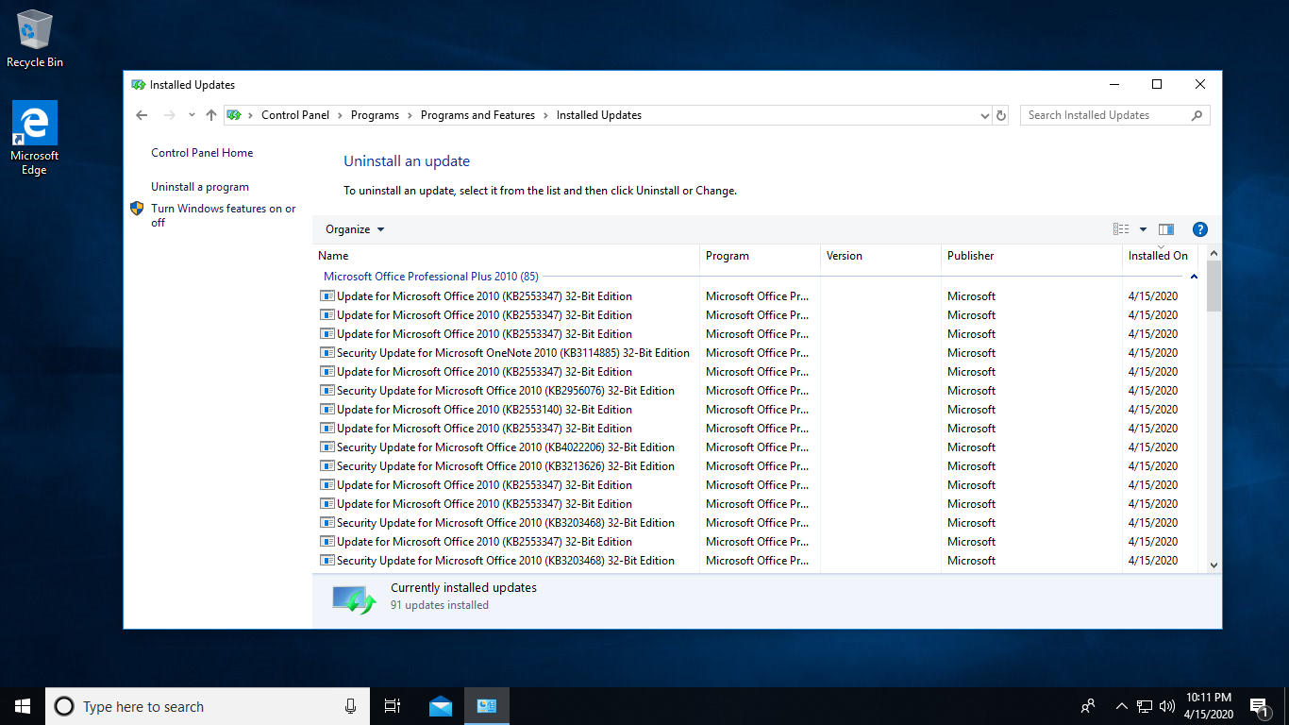
Task: Click the installed updates details pane icon
Action: 354,599
